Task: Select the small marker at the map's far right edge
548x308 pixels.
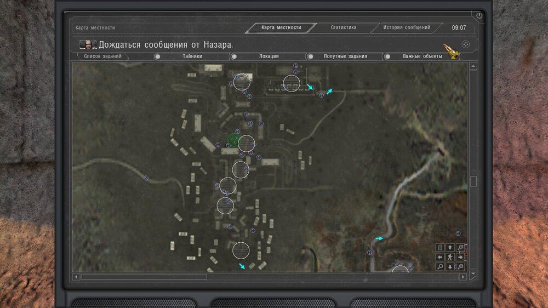Action: pyautogui.click(x=458, y=233)
